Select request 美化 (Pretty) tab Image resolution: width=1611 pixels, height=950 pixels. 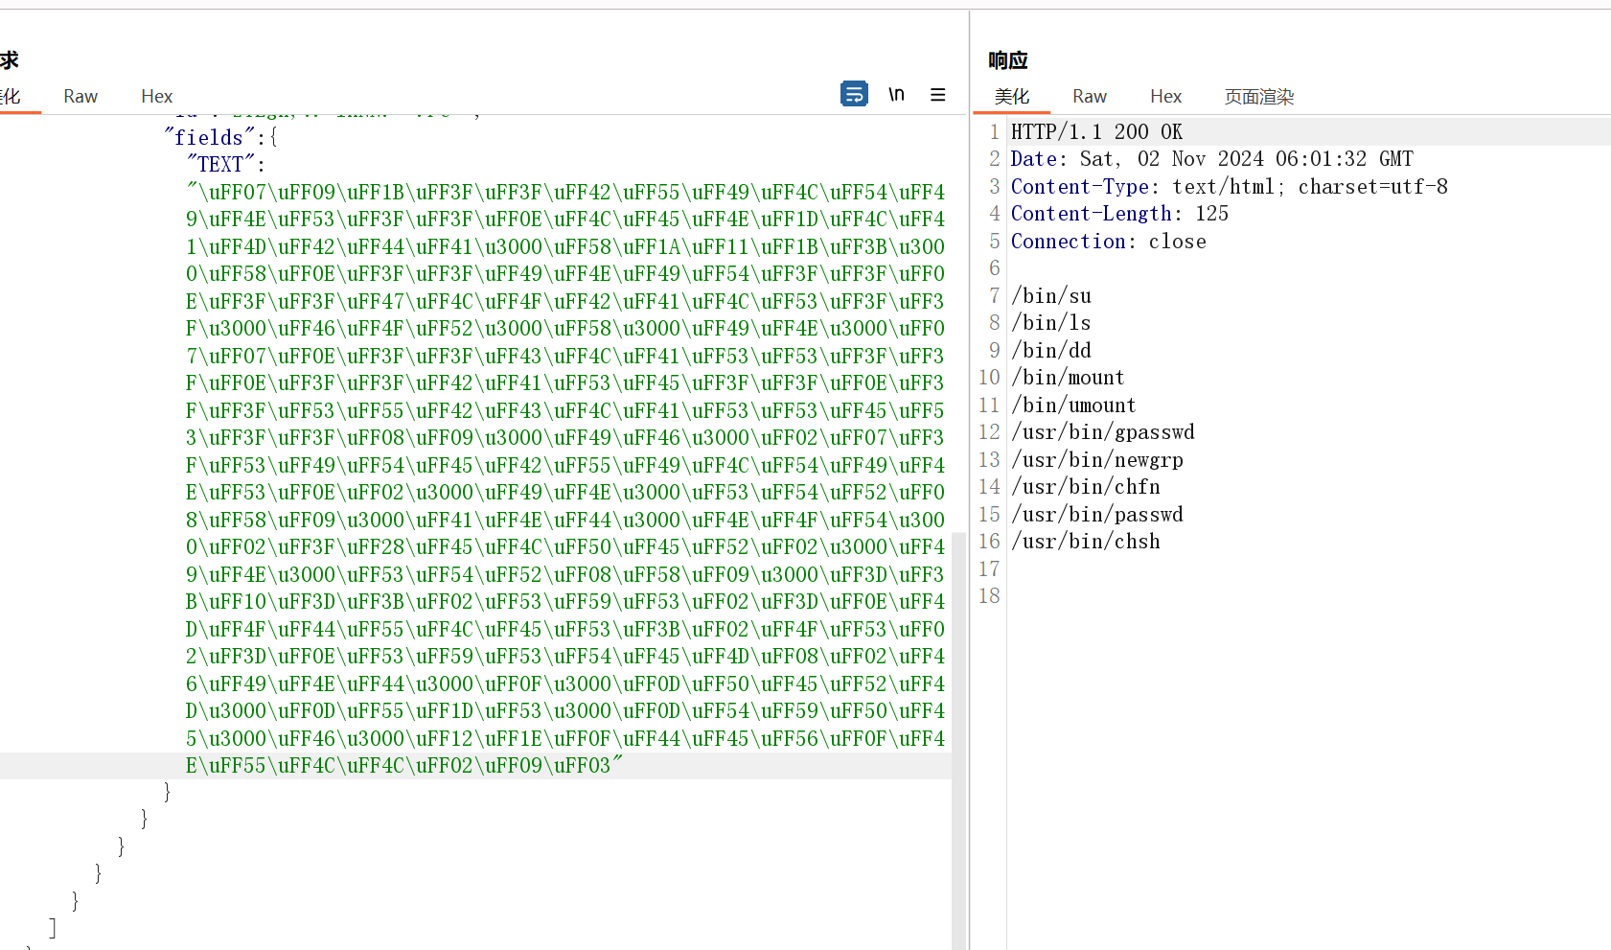11,96
